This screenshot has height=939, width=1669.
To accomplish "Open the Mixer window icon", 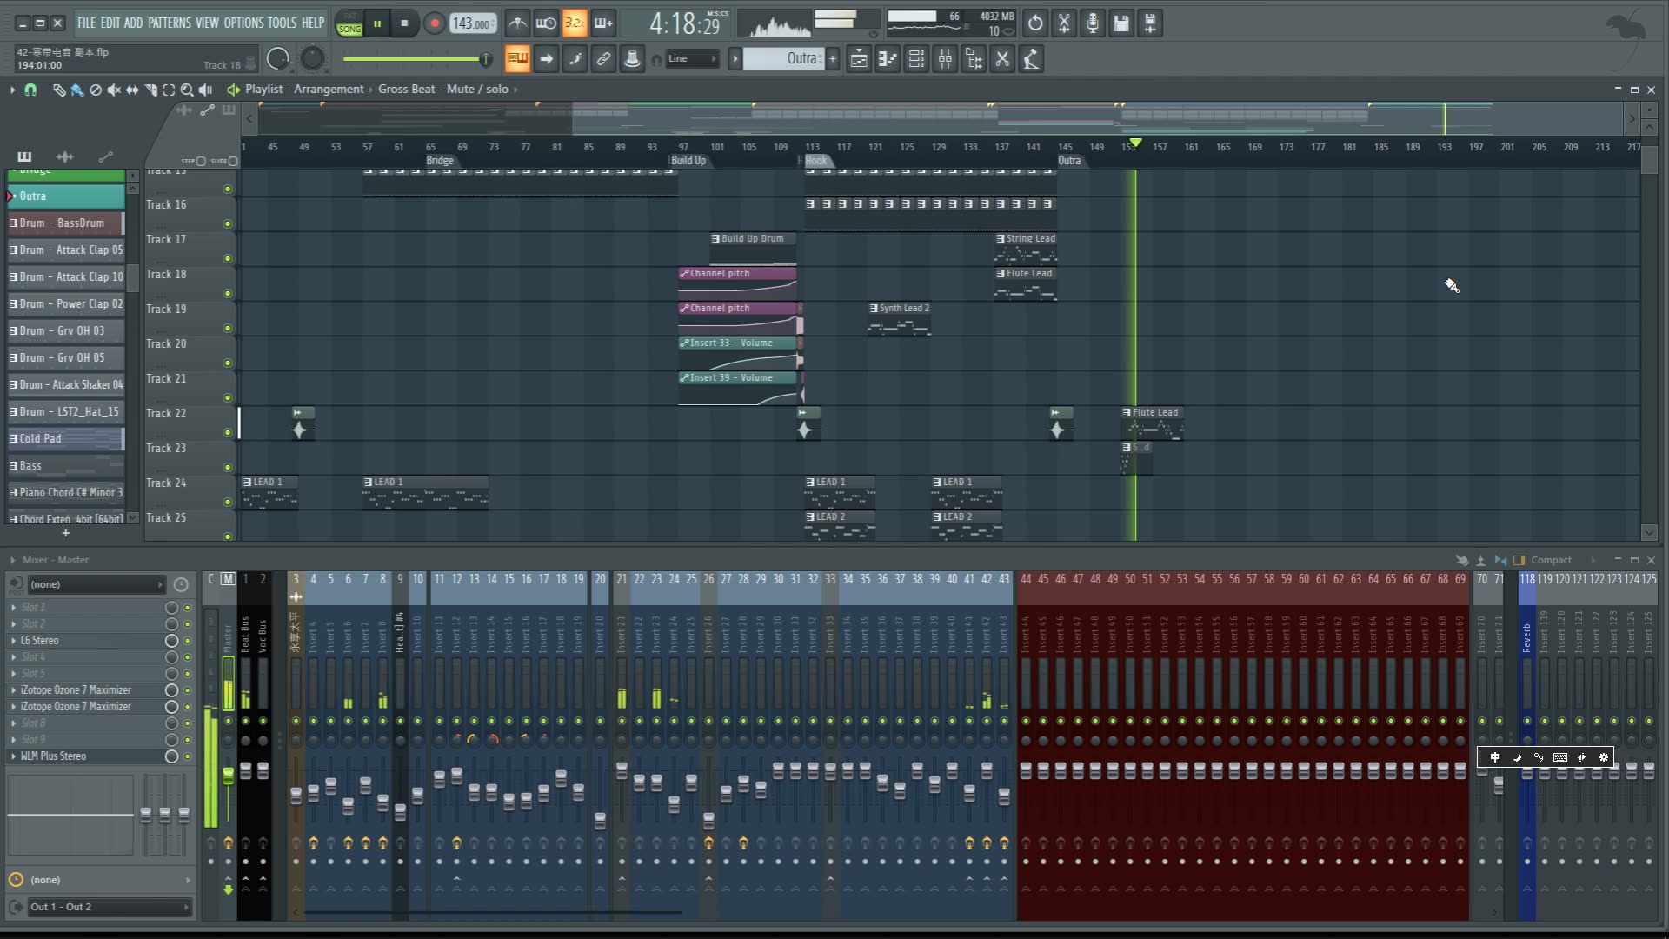I will pos(945,59).
